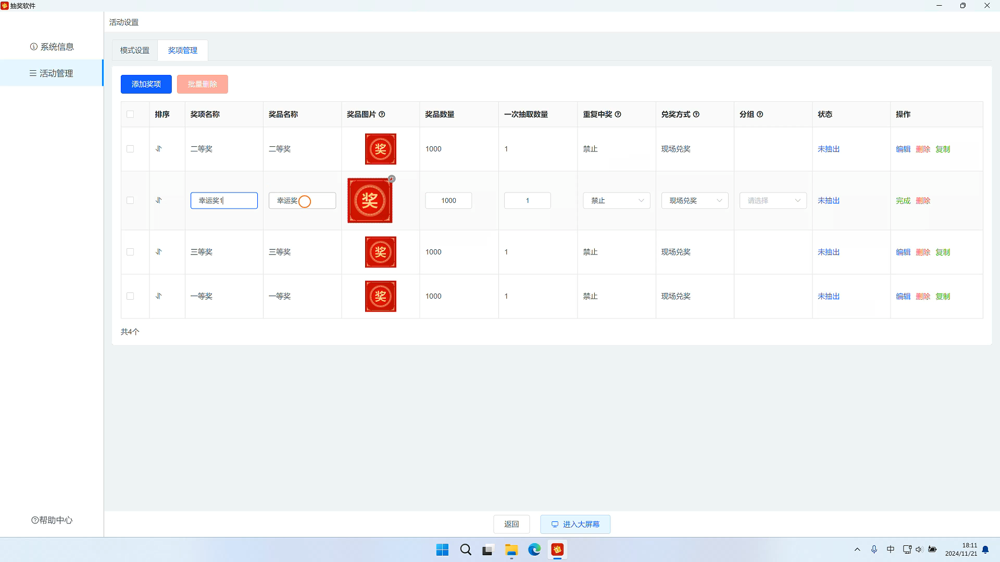
Task: Switch to the 模式设置 tab
Action: point(135,50)
